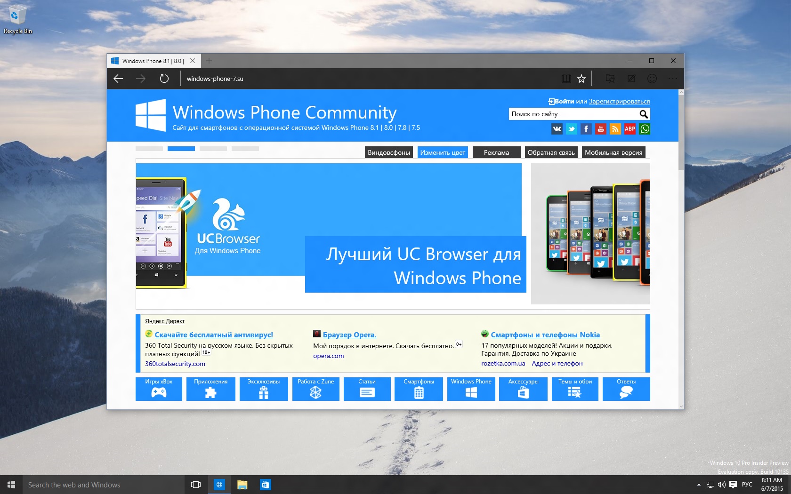Open the Приложения category tile
Screen dimensions: 791x494
pos(210,389)
